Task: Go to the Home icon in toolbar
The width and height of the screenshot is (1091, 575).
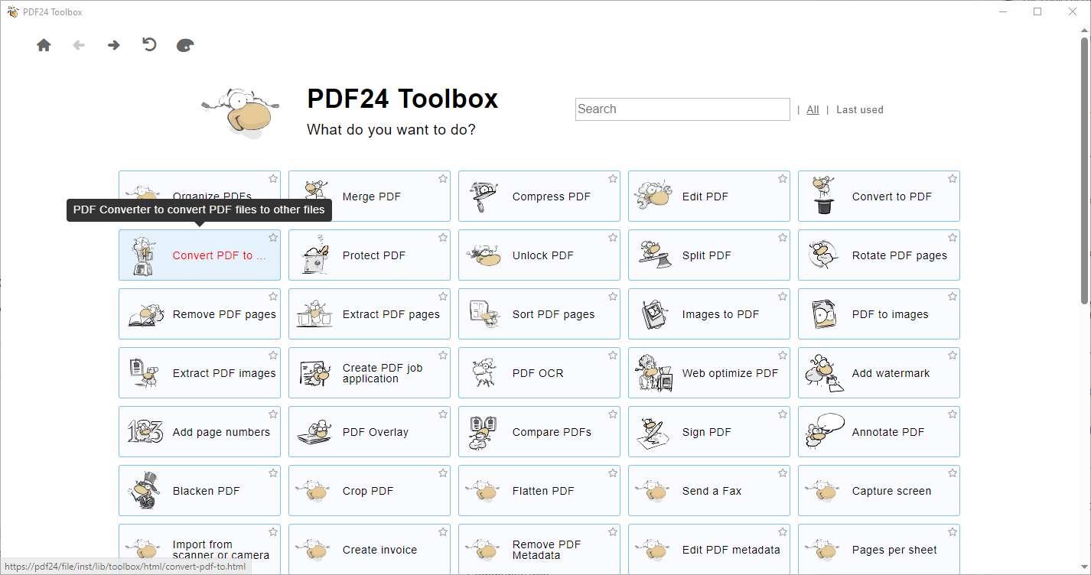Action: tap(44, 45)
